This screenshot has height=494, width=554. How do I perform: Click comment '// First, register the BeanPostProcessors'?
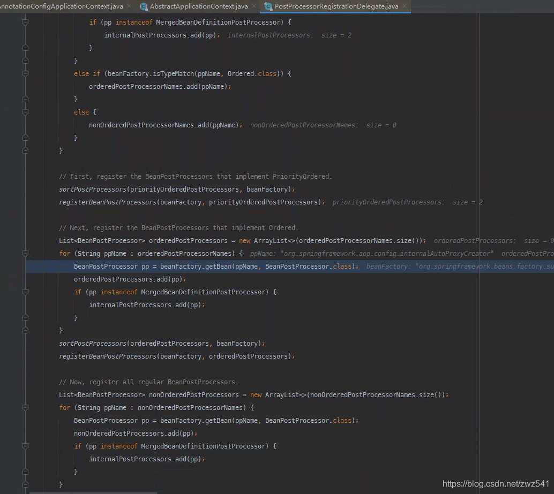pos(196,177)
